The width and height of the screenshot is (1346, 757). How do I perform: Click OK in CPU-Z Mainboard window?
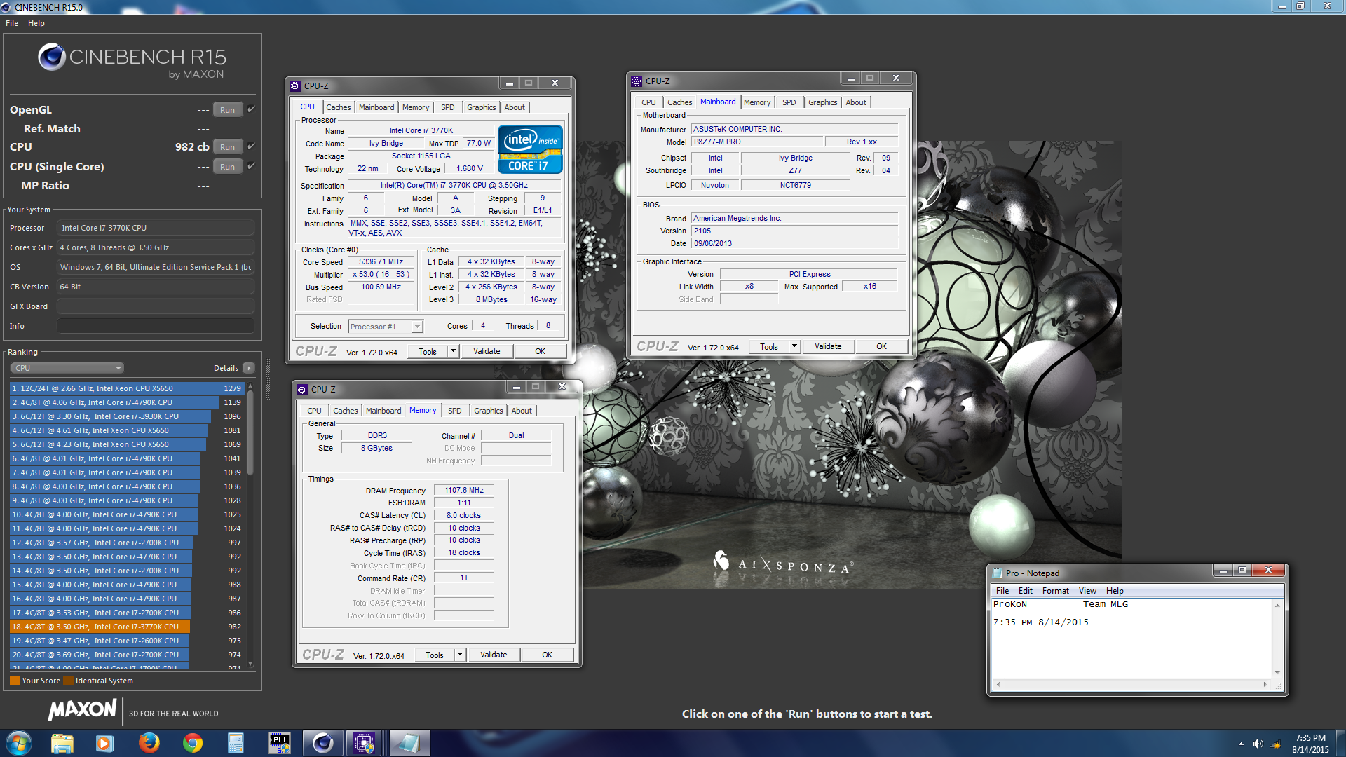(881, 346)
